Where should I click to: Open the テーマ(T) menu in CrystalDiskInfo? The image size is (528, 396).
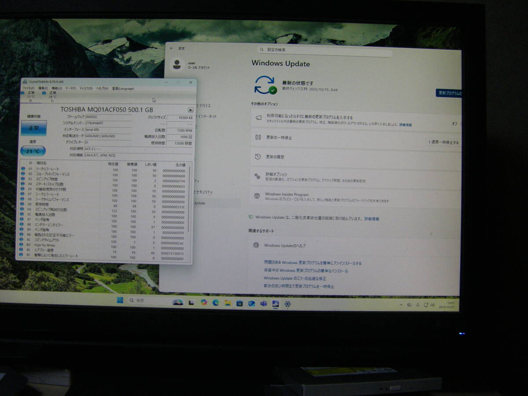[70, 88]
